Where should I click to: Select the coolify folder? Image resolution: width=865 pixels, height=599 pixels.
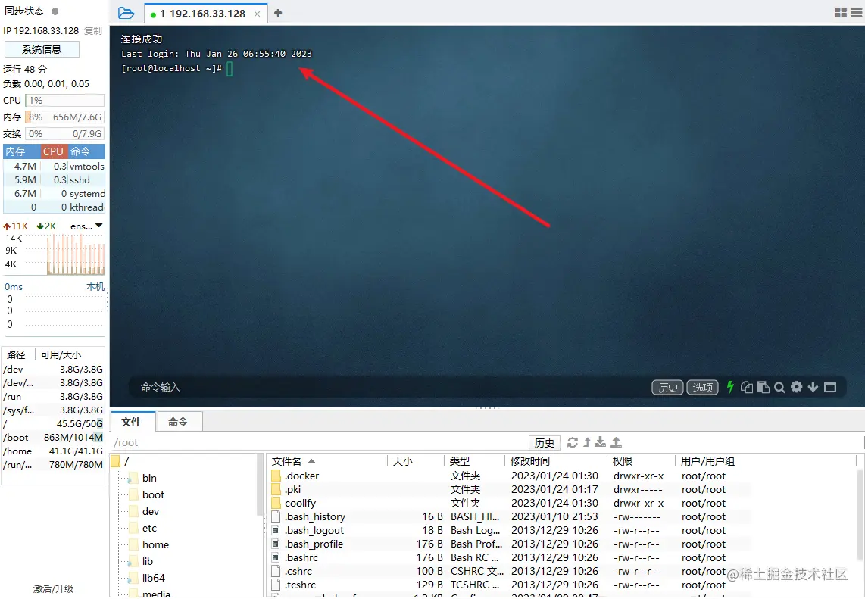pyautogui.click(x=300, y=503)
